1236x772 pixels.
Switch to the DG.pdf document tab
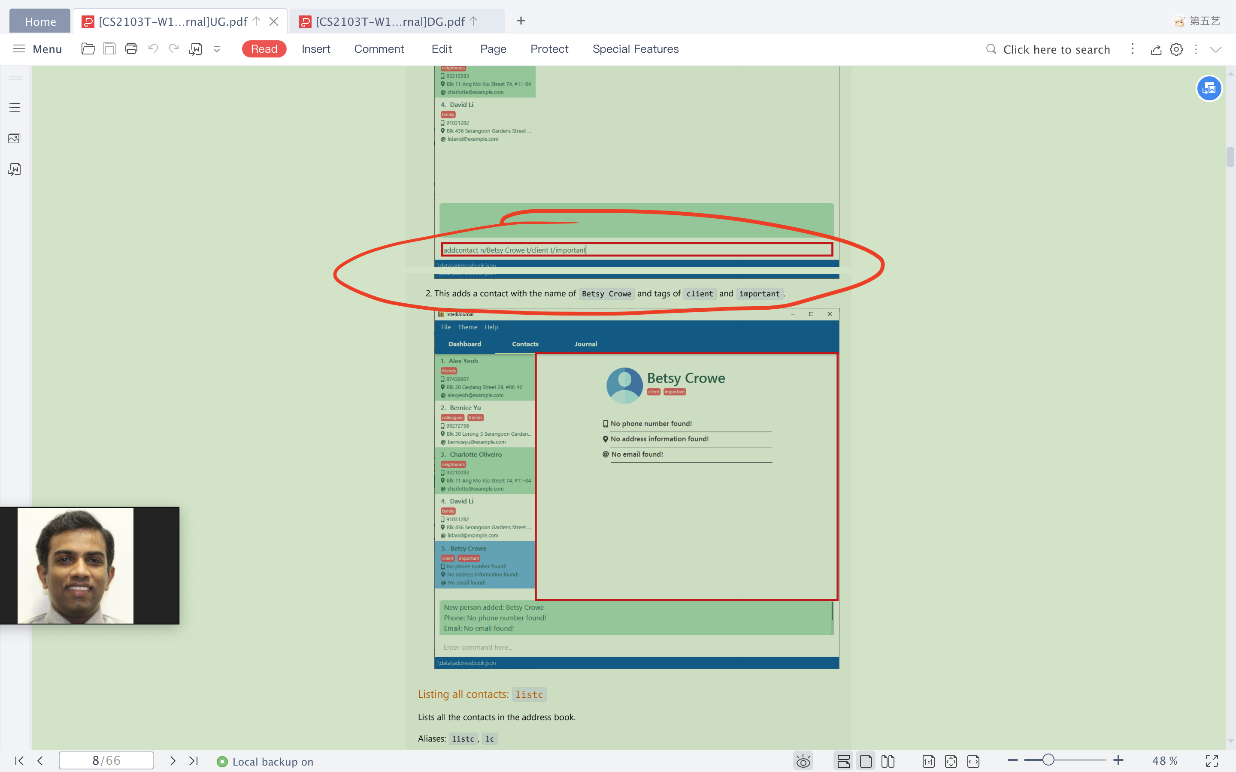[391, 21]
